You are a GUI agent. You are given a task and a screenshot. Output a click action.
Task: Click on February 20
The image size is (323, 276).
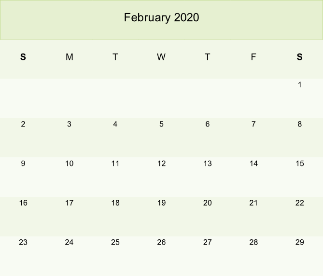[x=207, y=203]
